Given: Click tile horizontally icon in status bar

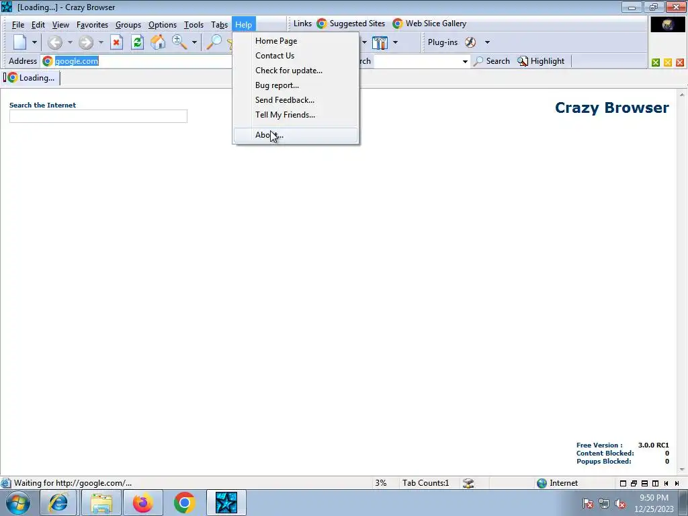Looking at the screenshot, I should point(644,484).
